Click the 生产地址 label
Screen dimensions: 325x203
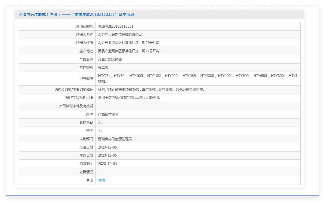click(86, 51)
